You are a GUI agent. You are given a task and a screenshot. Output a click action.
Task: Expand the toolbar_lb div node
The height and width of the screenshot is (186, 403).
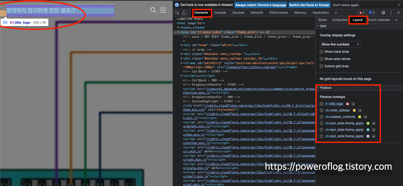[181, 58]
